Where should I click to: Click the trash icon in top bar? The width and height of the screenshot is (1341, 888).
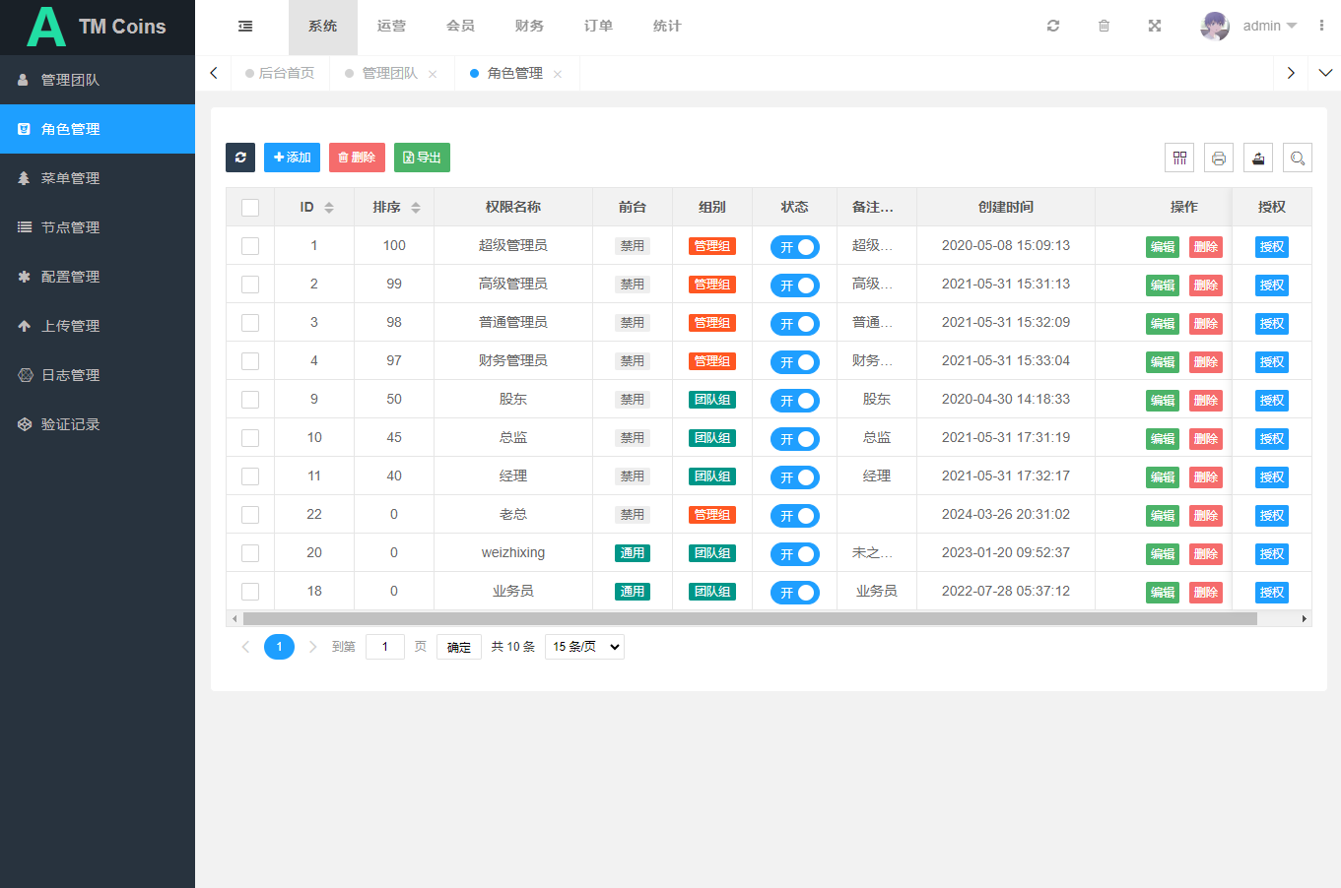[1104, 27]
